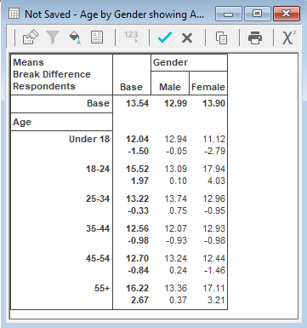Viewport: 307px width, 328px height.
Task: Click the blue checkmark apply icon
Action: click(165, 37)
